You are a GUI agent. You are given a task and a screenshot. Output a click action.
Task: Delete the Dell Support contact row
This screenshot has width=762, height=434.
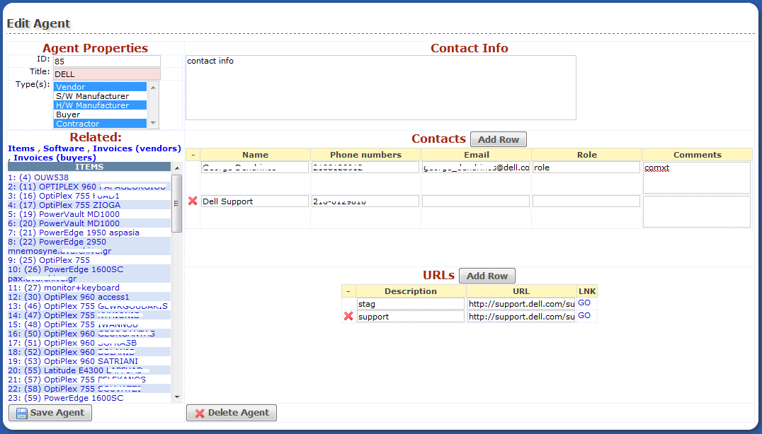point(193,201)
